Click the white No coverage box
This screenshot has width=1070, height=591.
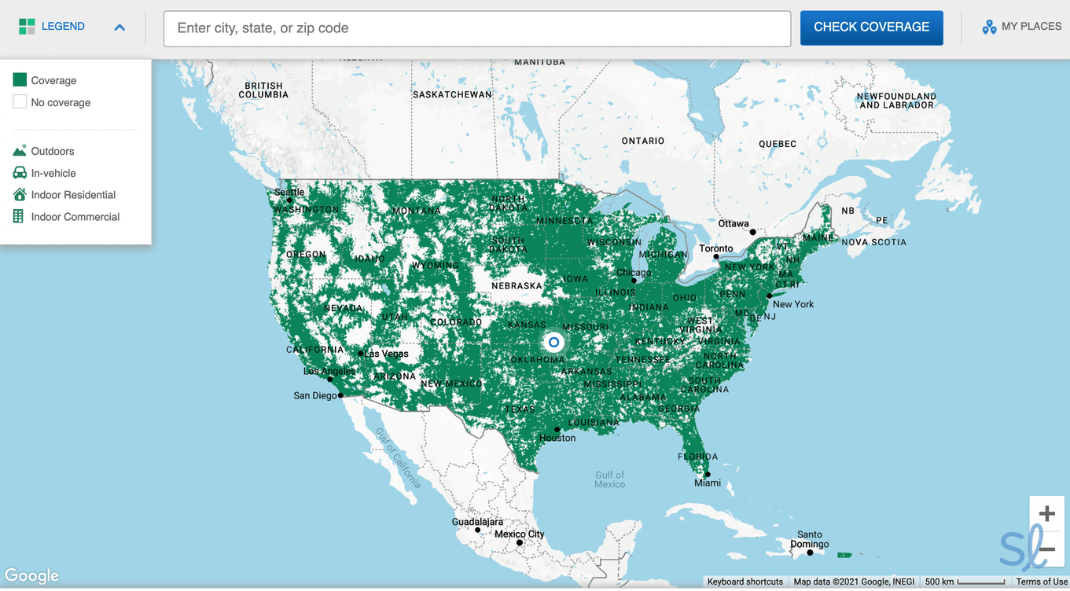pyautogui.click(x=20, y=101)
